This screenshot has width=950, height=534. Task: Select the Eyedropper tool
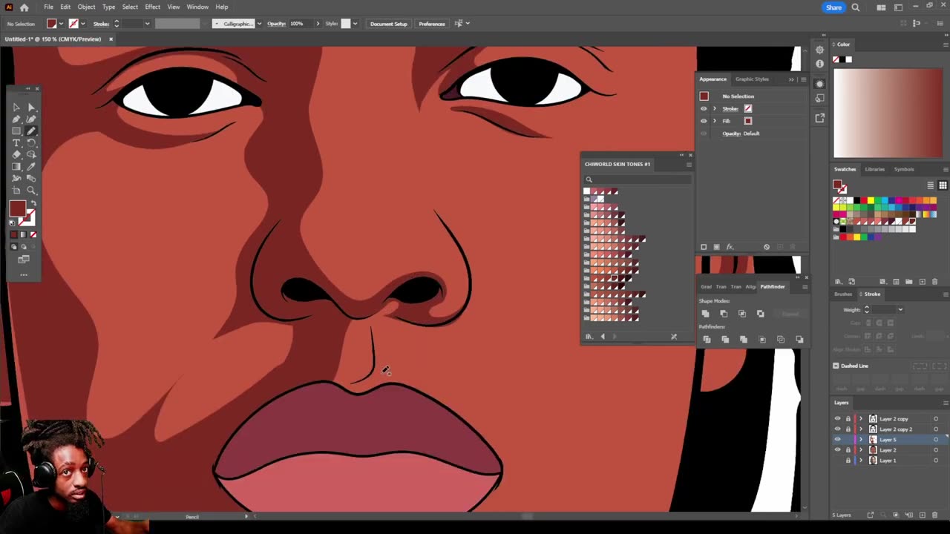click(31, 166)
